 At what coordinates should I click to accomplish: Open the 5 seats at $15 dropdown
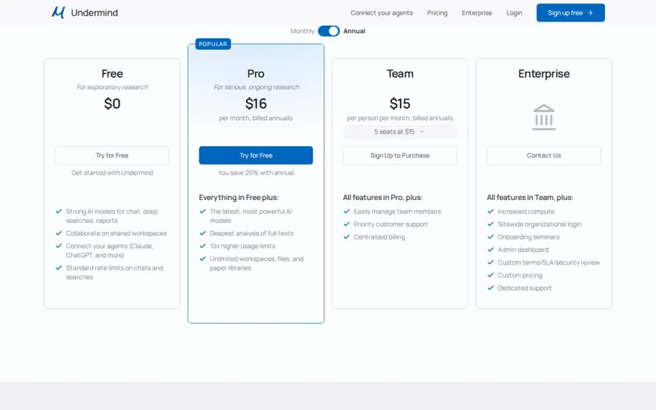pos(400,132)
